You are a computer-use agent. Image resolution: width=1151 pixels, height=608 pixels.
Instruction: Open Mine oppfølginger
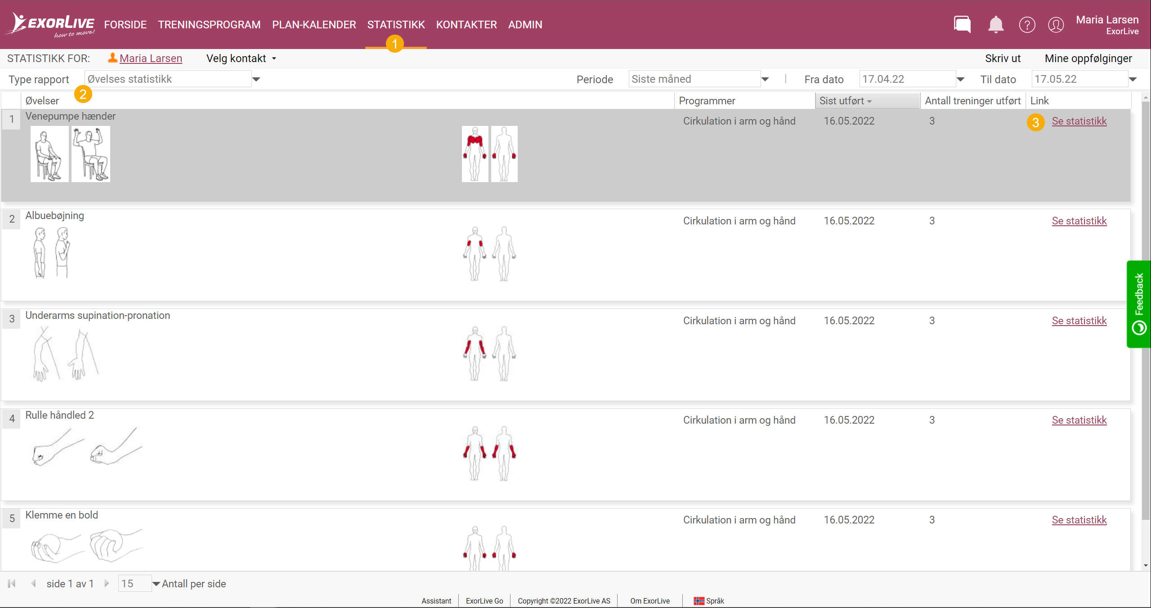coord(1088,58)
